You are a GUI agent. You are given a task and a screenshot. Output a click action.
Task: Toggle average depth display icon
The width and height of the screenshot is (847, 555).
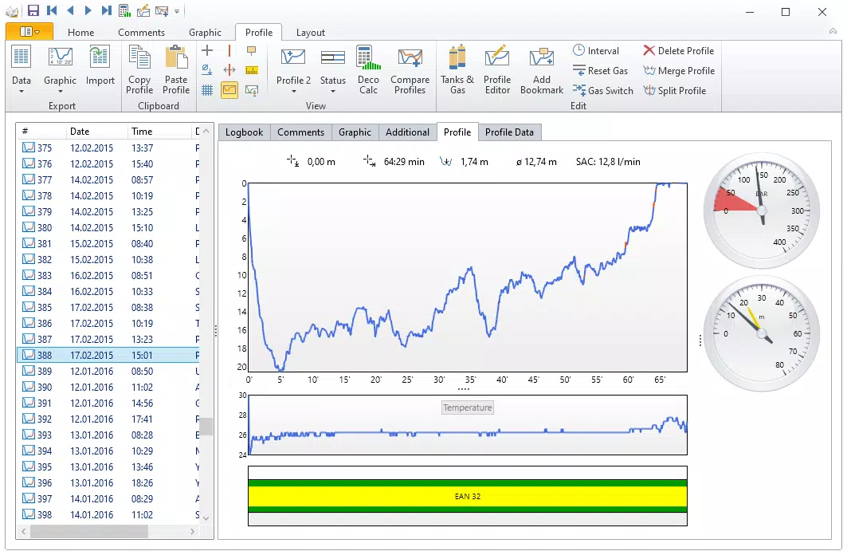(x=207, y=69)
